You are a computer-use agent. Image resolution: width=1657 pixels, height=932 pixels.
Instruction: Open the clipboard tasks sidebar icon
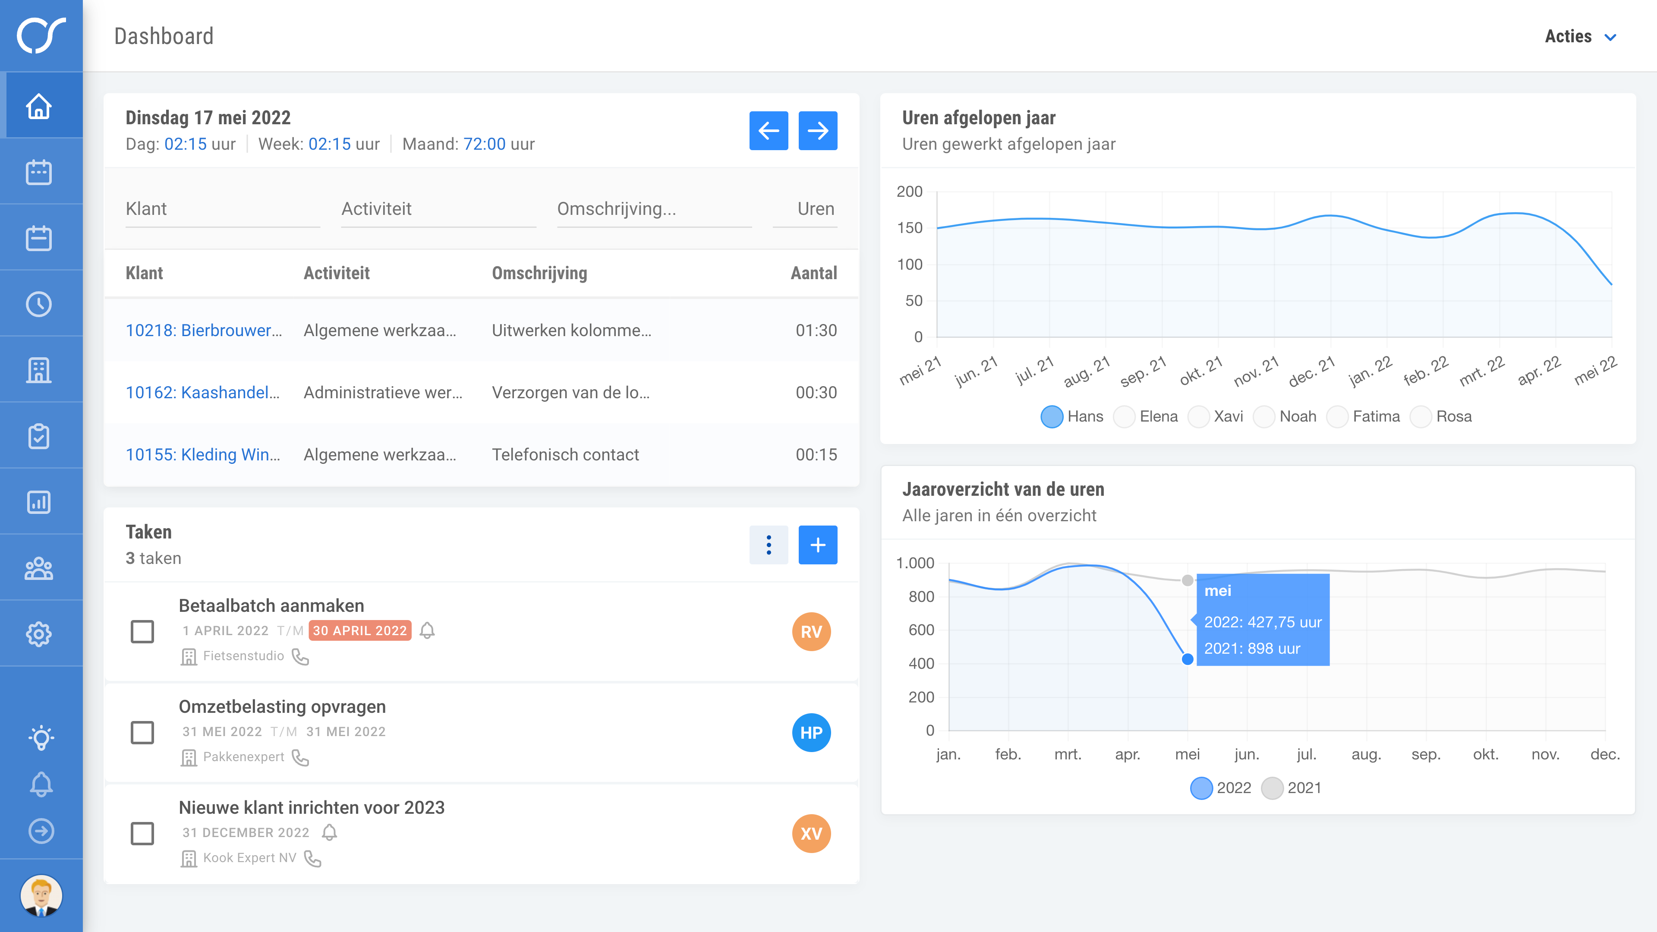point(38,437)
